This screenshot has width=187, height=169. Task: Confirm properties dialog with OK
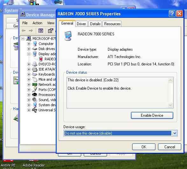[144, 147]
